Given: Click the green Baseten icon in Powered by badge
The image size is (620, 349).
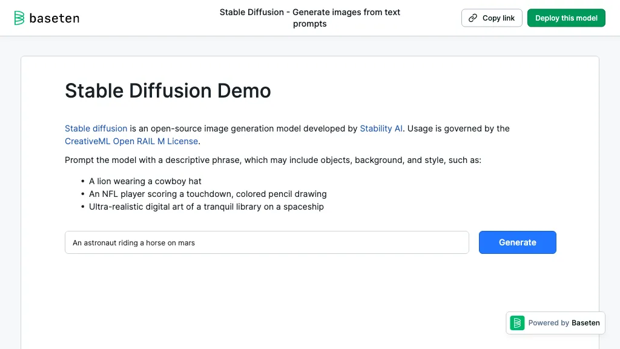Looking at the screenshot, I should (x=517, y=323).
